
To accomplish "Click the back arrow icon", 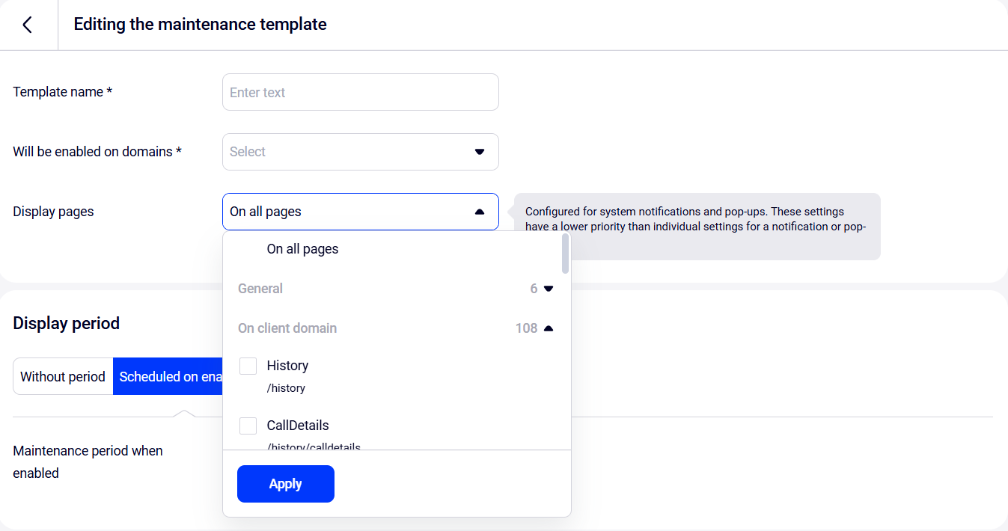I will pyautogui.click(x=28, y=25).
